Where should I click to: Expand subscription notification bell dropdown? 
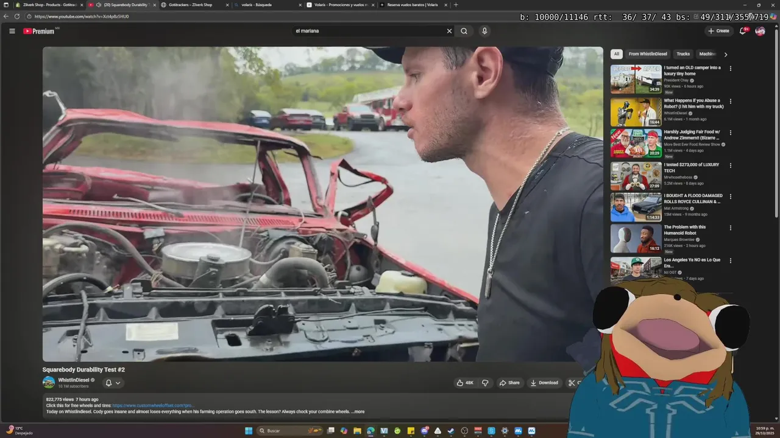coord(113,383)
